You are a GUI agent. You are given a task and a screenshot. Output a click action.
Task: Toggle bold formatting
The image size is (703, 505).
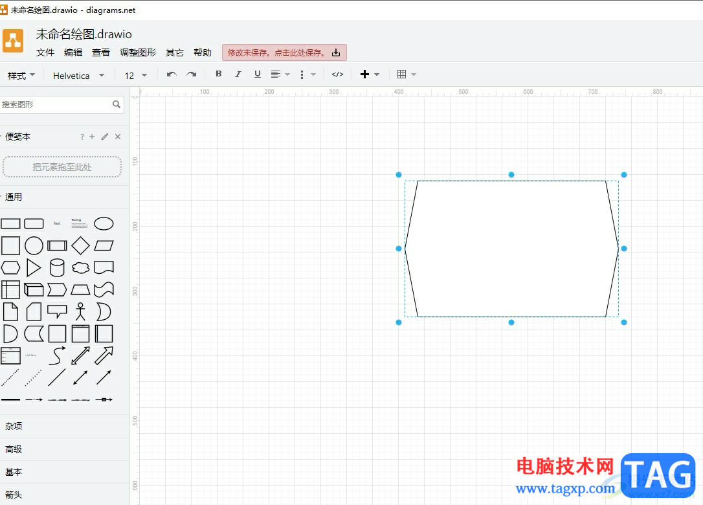click(219, 74)
